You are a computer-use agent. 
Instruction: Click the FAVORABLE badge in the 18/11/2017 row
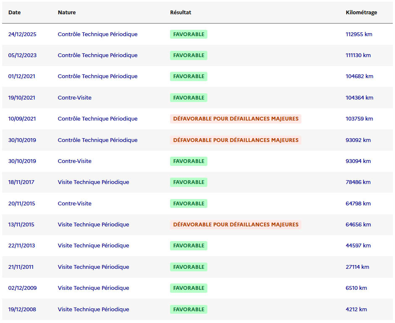click(188, 182)
